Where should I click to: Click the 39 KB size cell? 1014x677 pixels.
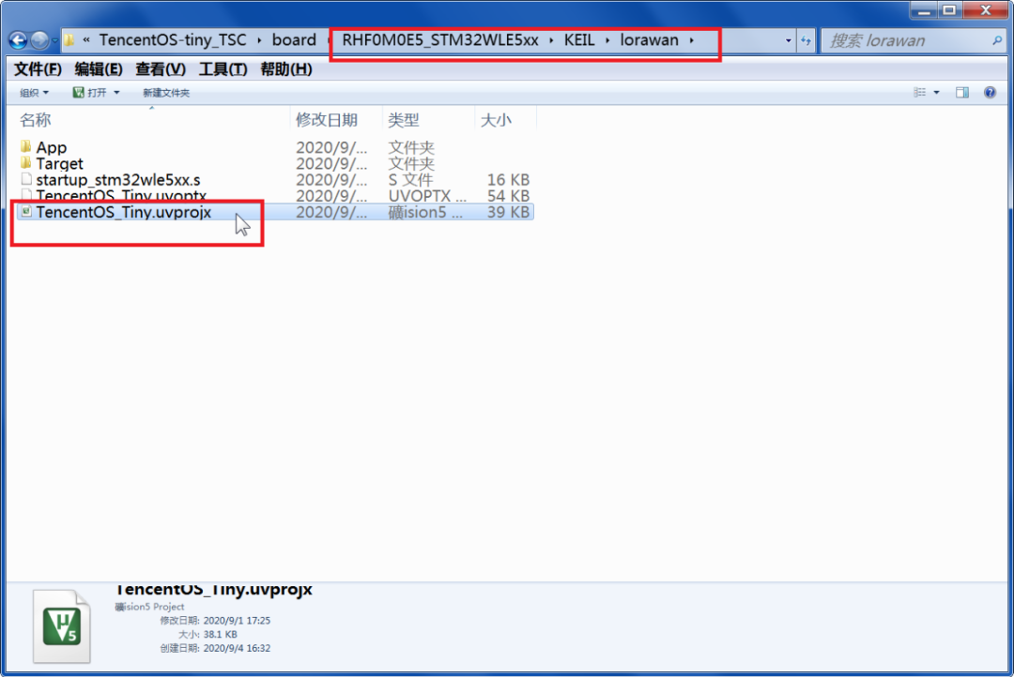(x=508, y=212)
